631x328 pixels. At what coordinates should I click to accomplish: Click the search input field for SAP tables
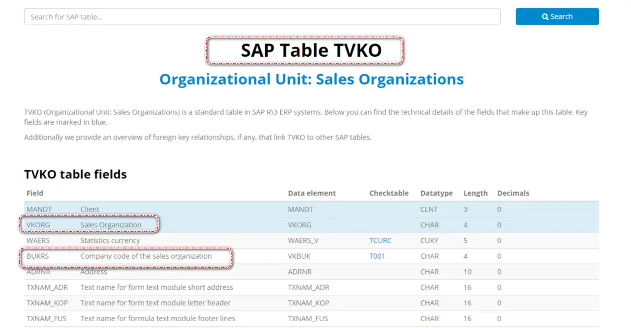[x=210, y=16]
